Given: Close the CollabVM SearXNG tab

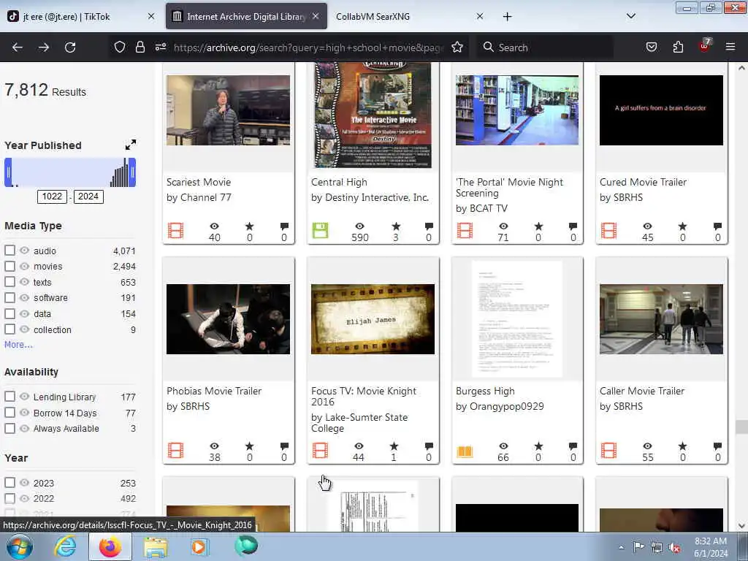Looking at the screenshot, I should point(480,16).
